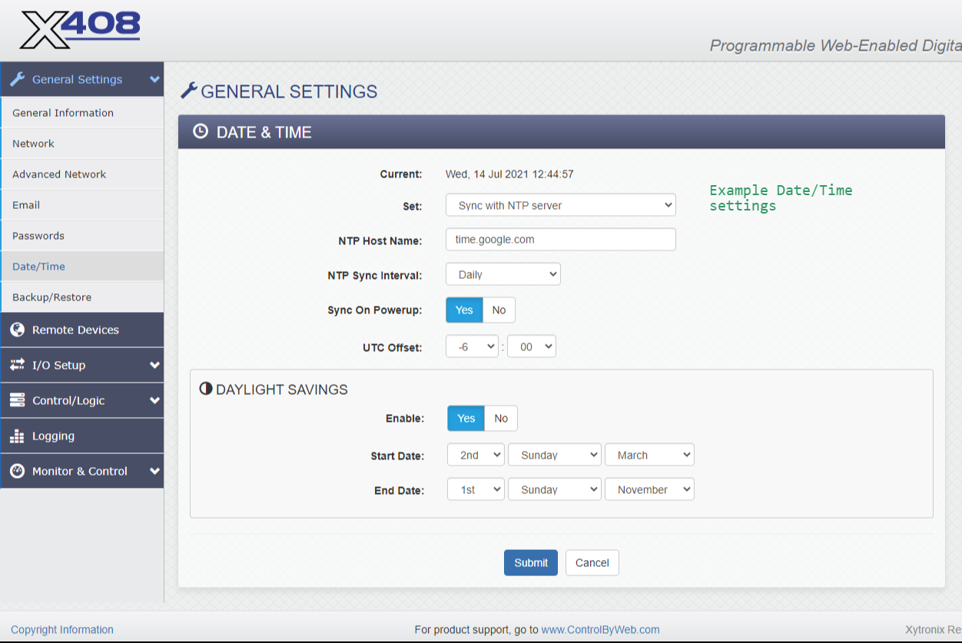
Task: Open the Start Date month dropdown
Action: click(x=649, y=455)
